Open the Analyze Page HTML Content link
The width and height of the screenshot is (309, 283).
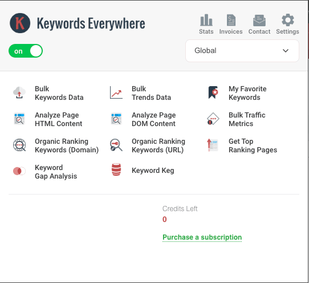coord(59,119)
